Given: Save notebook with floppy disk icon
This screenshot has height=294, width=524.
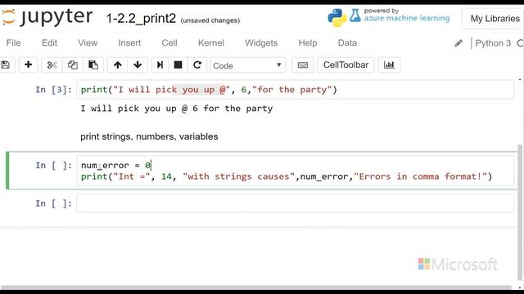Looking at the screenshot, I should [6, 65].
